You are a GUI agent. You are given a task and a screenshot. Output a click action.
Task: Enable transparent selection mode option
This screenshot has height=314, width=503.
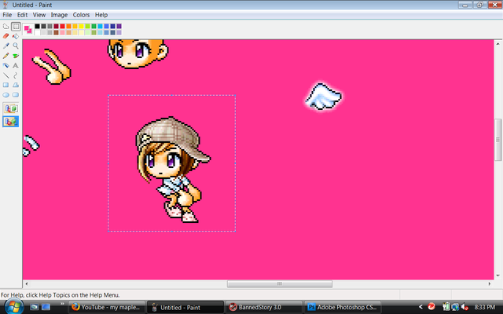tap(10, 122)
